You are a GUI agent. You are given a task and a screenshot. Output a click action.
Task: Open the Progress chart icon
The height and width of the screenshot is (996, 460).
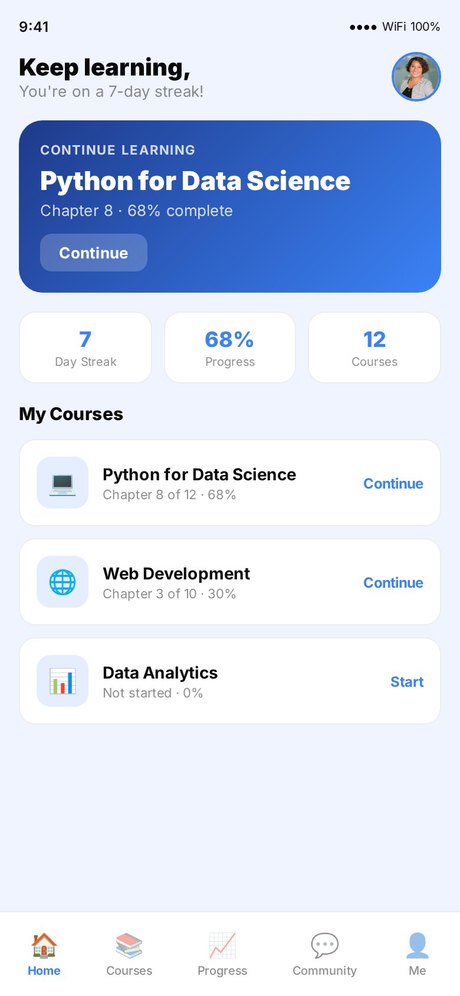pos(222,945)
